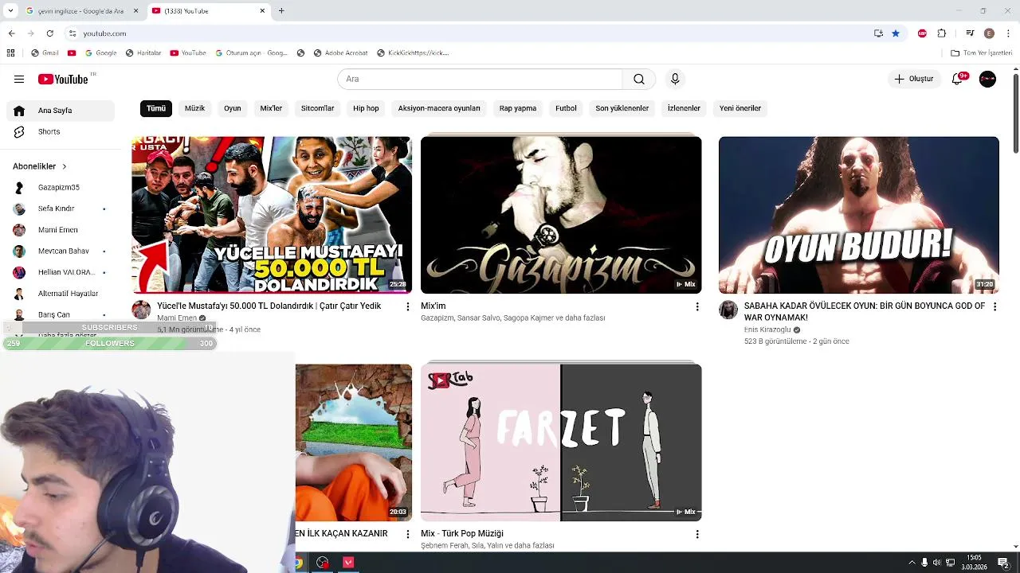Viewport: 1020px width, 573px height.
Task: Click the taskbar volume speaker icon
Action: [937, 563]
